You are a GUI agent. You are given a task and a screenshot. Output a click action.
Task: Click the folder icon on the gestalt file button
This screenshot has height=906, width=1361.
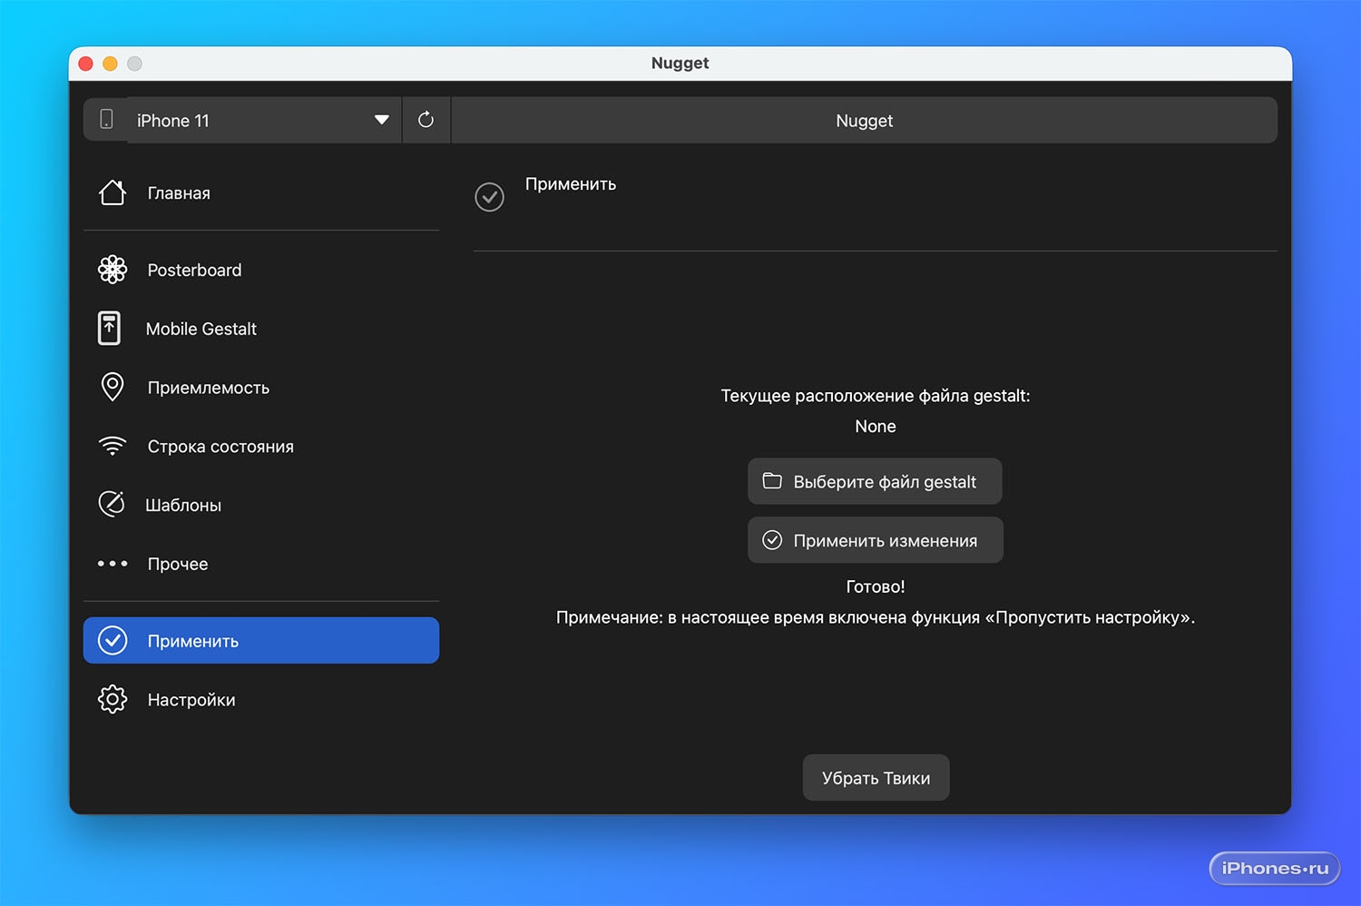(x=772, y=481)
